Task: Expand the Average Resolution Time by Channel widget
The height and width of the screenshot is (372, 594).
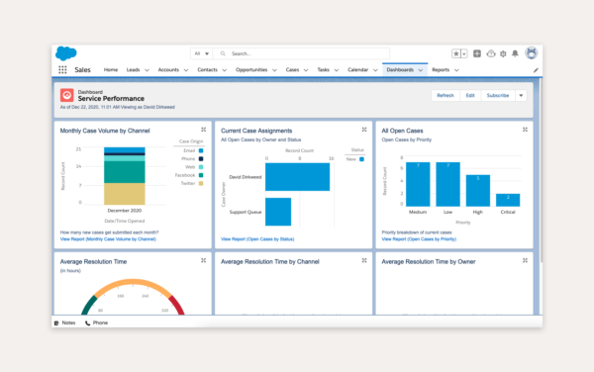Action: point(364,261)
